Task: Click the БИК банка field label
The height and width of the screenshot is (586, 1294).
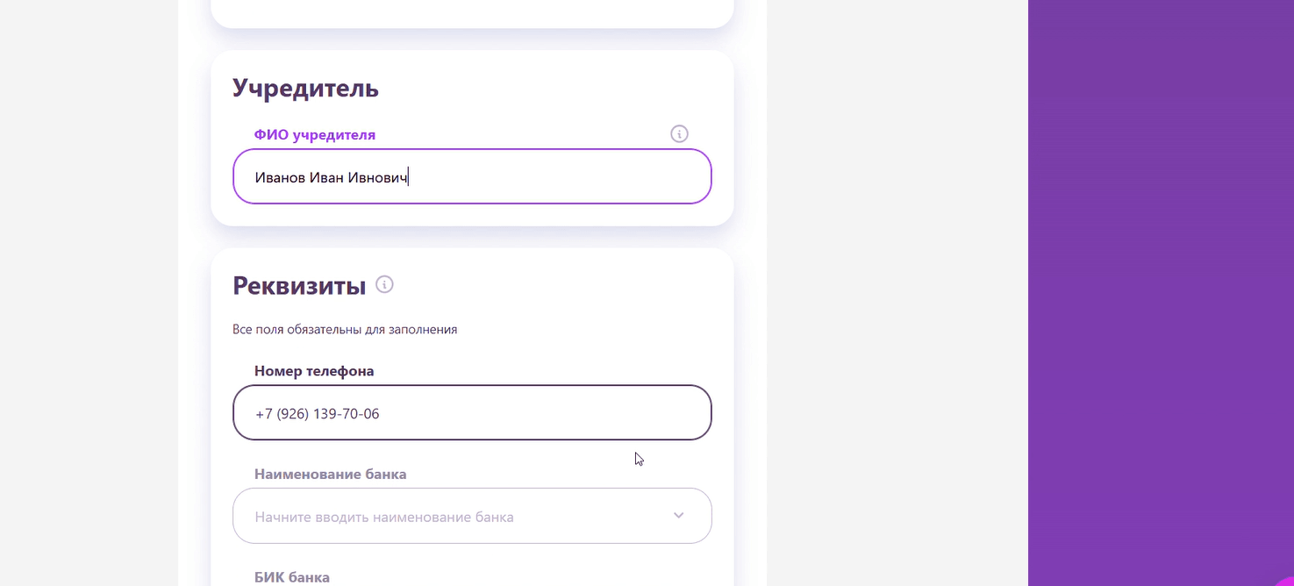Action: [292, 577]
